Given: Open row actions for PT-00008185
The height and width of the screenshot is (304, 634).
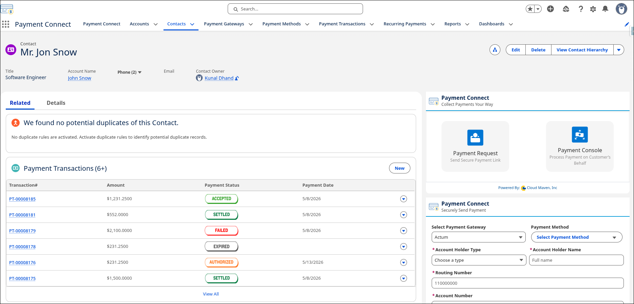Looking at the screenshot, I should click(404, 199).
